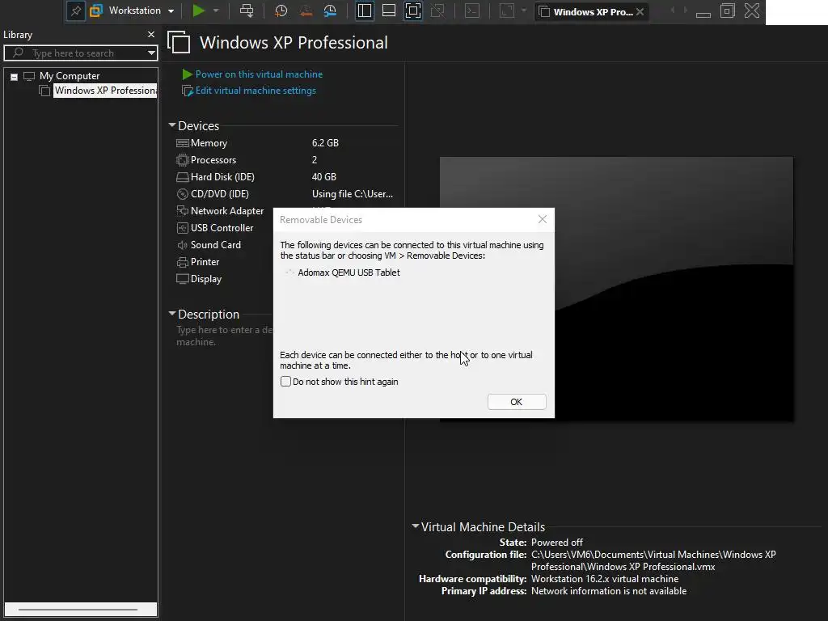Click the Display monitor icon
The height and width of the screenshot is (621, 828).
click(x=182, y=279)
